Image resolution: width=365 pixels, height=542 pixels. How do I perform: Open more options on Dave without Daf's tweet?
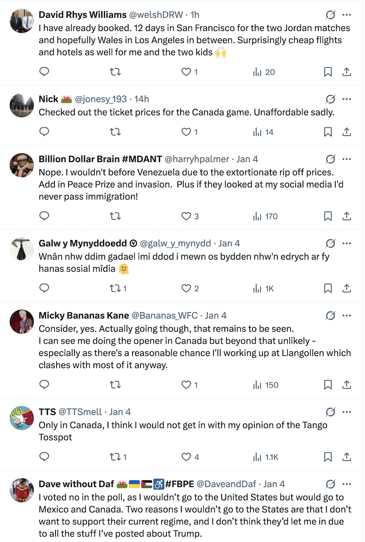[x=347, y=484]
